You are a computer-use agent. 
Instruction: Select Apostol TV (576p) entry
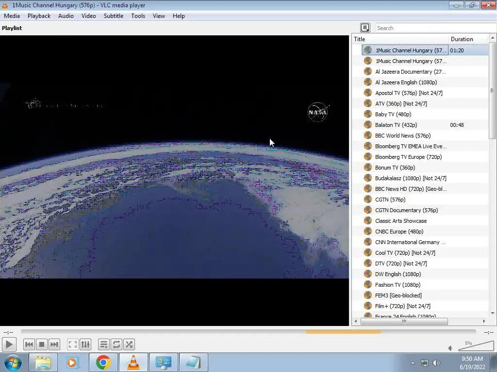click(420, 93)
